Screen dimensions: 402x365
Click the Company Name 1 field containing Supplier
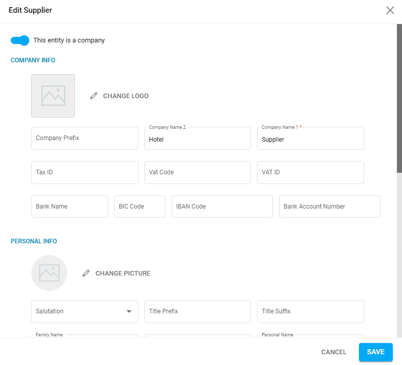tap(310, 139)
